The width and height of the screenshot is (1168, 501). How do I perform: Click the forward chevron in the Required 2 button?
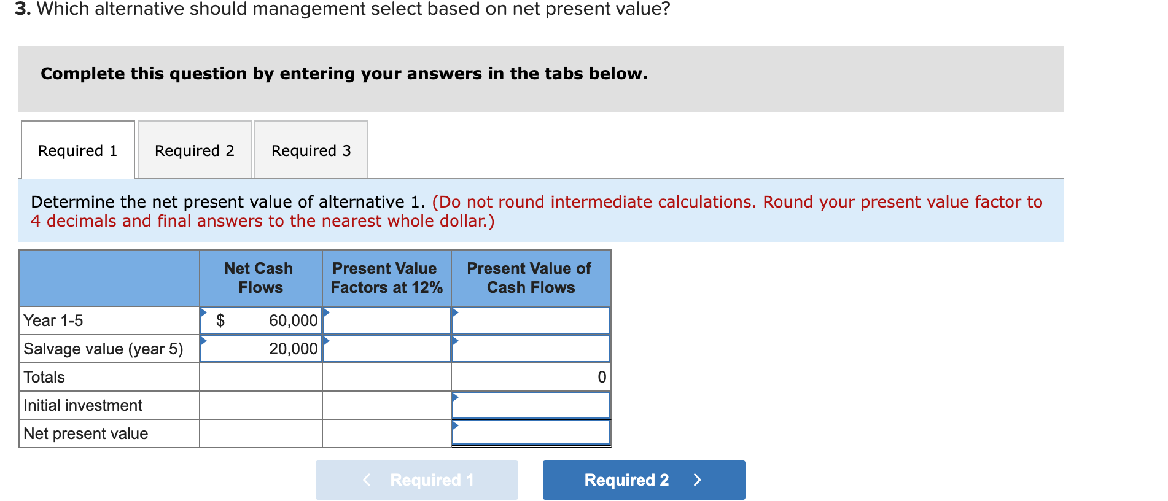point(697,480)
